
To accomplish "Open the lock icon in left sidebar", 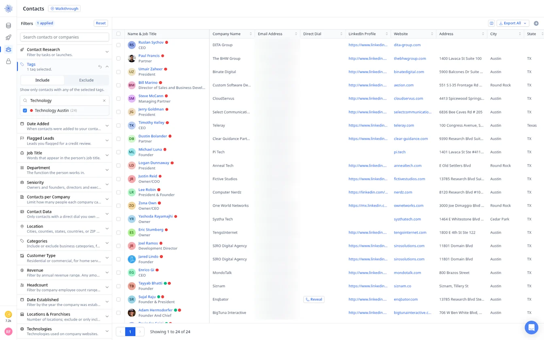I will (x=8, y=62).
